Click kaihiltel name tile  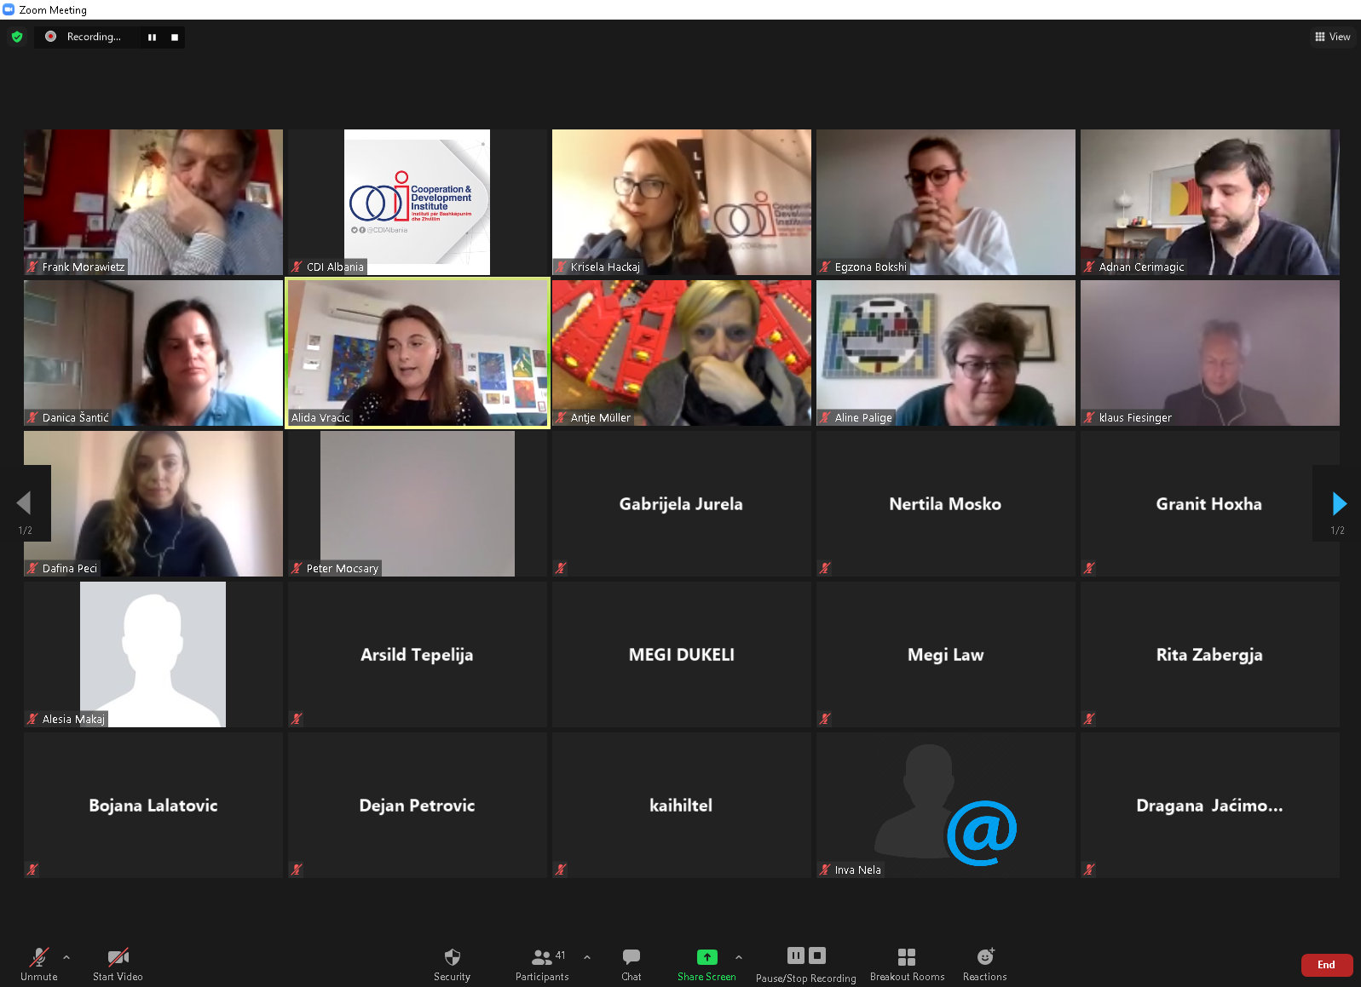(x=682, y=805)
